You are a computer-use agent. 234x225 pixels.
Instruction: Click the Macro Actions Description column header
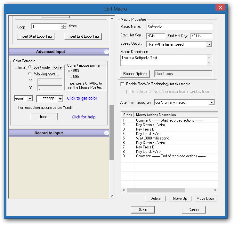tap(176, 115)
